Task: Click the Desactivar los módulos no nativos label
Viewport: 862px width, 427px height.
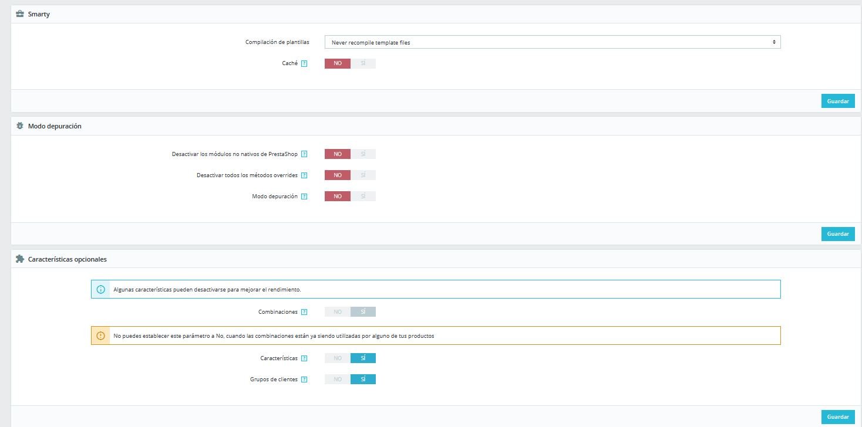Action: [235, 154]
